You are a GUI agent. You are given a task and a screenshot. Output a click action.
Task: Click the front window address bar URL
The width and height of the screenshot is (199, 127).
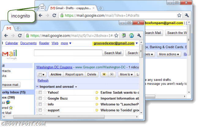pyautogui.click(x=72, y=35)
